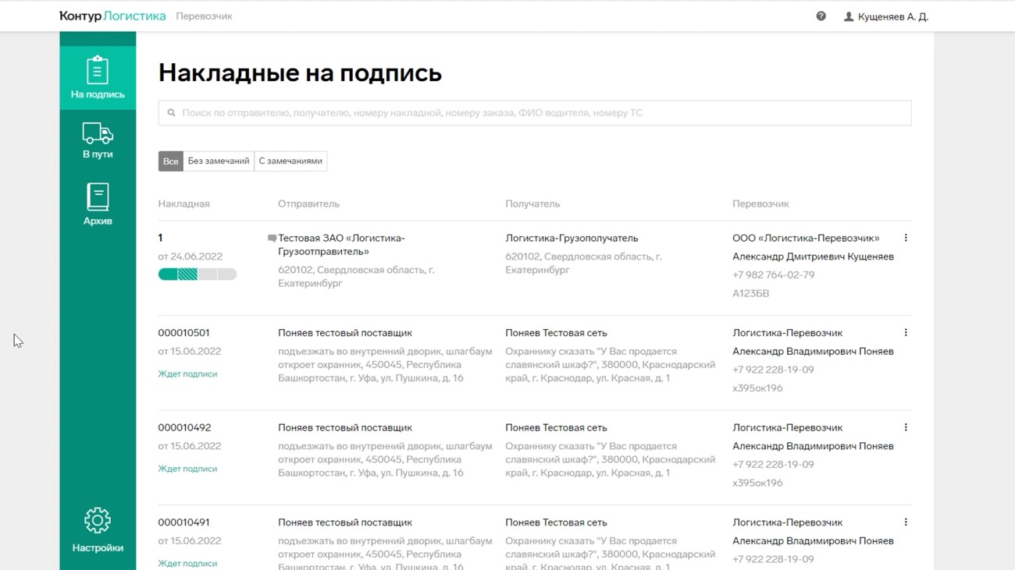This screenshot has height=570, width=1015.
Task: Click the Контур Логистика logo
Action: click(x=112, y=16)
